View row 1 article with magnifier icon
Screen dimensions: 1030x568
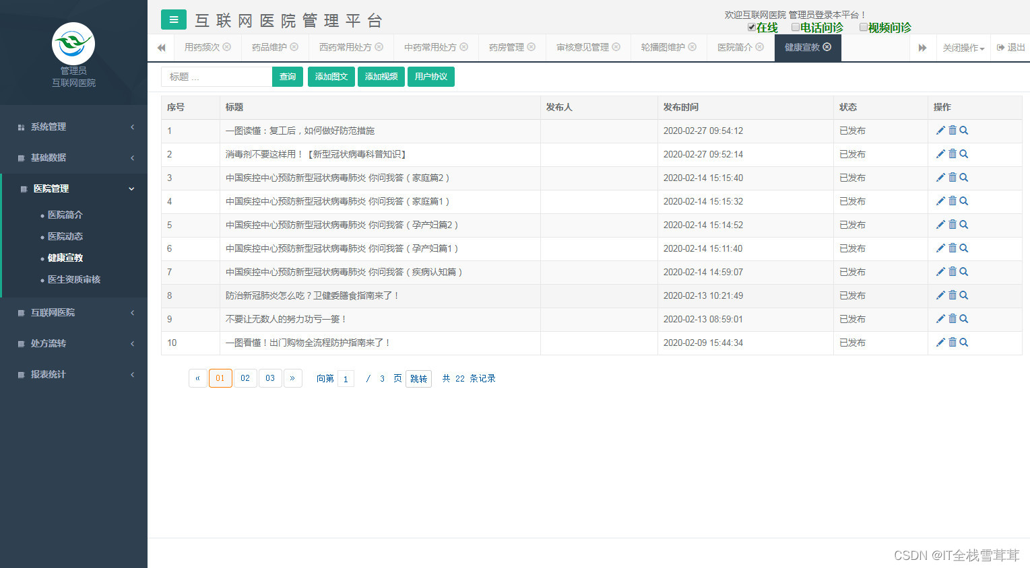pyautogui.click(x=964, y=131)
